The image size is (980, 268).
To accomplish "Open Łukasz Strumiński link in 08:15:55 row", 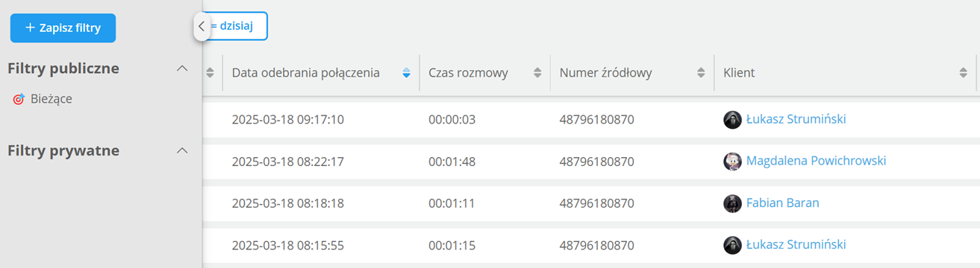I will (x=796, y=244).
